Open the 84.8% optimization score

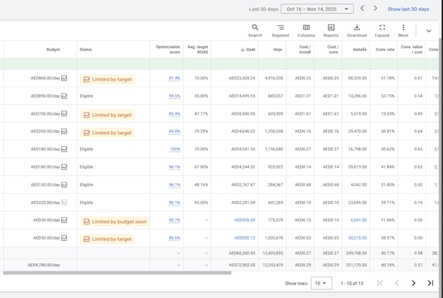coord(175,131)
